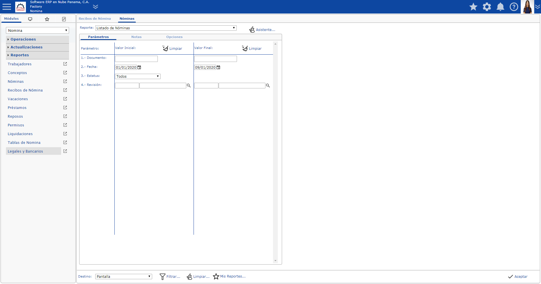
Task: Search final Revisión with magnifier icon
Action: pos(268,86)
